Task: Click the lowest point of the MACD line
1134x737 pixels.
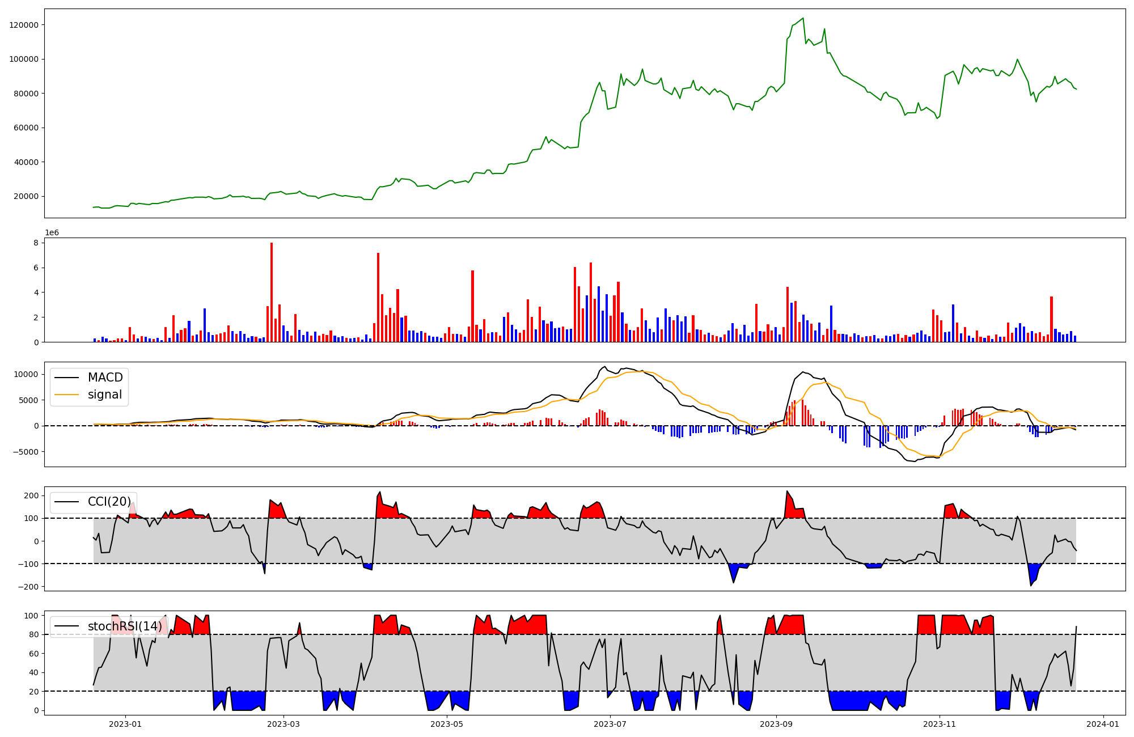Action: 914,461
